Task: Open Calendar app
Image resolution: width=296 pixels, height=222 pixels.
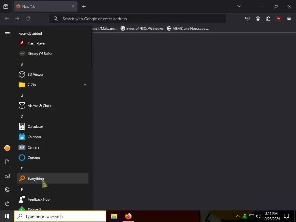Action: pyautogui.click(x=53, y=137)
